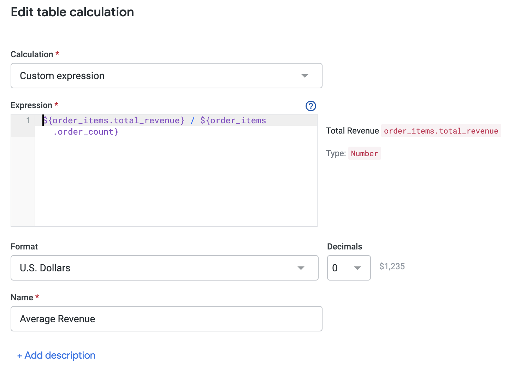Click the Type: label beside Number
This screenshot has width=520, height=371.
[336, 153]
